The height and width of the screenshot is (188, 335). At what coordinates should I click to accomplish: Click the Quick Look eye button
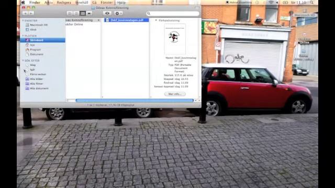(107, 13)
